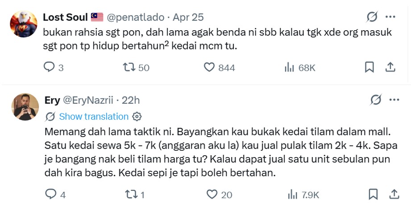
Task: Share Lost Soul's tweet
Action: pyautogui.click(x=390, y=67)
